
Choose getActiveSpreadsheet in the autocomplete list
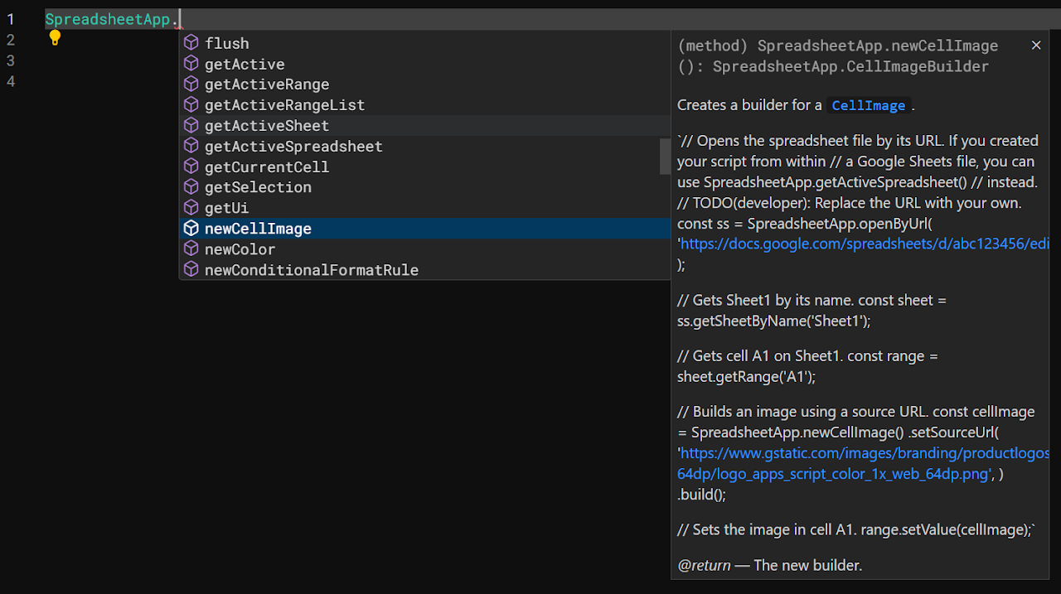click(293, 147)
